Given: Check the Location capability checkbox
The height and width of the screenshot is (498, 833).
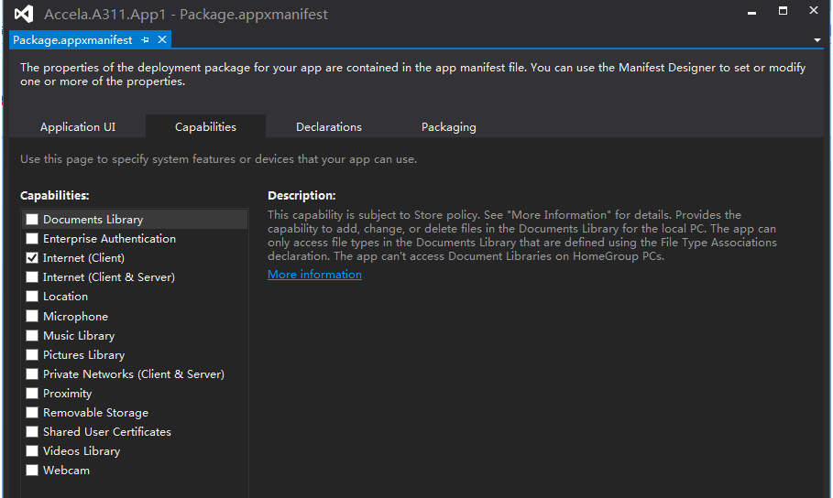Looking at the screenshot, I should (32, 297).
